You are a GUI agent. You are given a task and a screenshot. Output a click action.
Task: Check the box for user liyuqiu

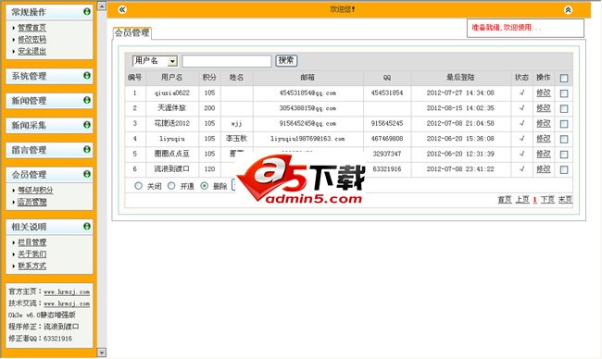tap(564, 139)
